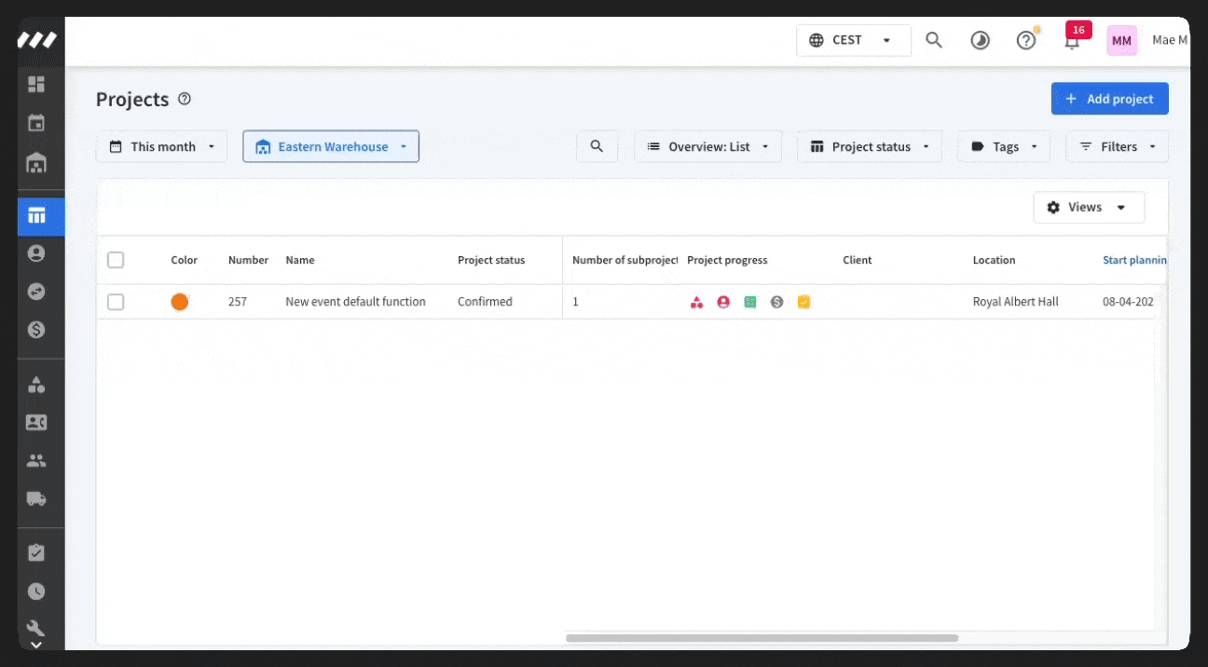Click the yellow check progress icon for project 257

[x=803, y=302]
